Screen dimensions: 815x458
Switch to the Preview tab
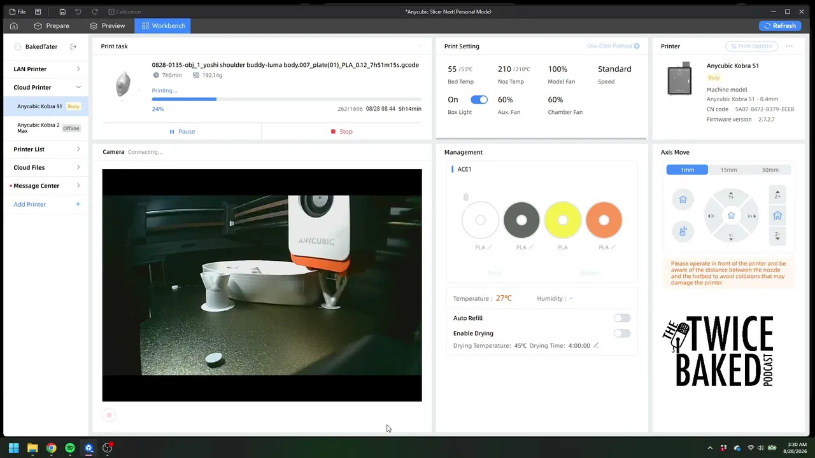(x=108, y=26)
